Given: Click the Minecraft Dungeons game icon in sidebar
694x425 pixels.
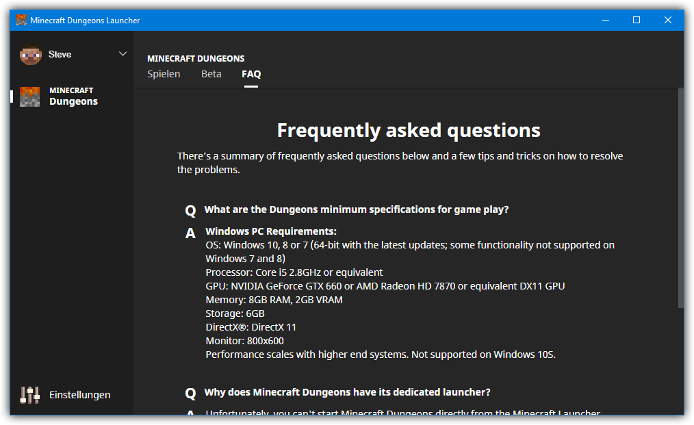Looking at the screenshot, I should coord(29,96).
